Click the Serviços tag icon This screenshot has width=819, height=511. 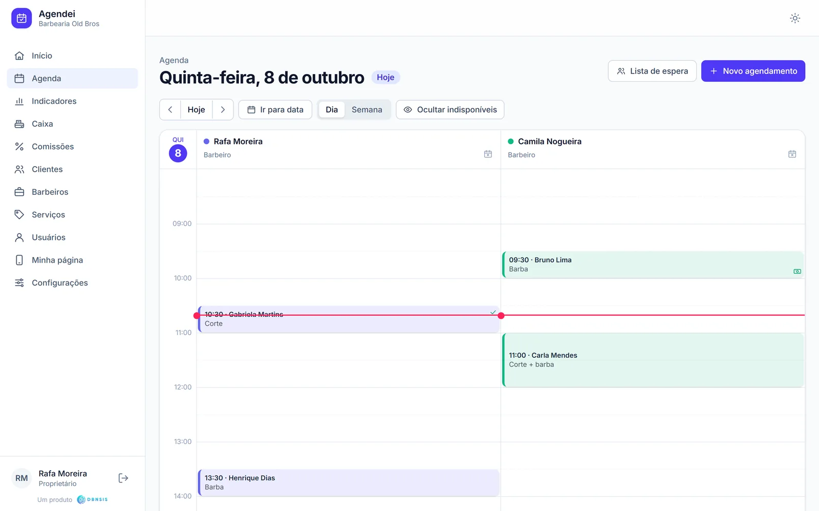(19, 215)
